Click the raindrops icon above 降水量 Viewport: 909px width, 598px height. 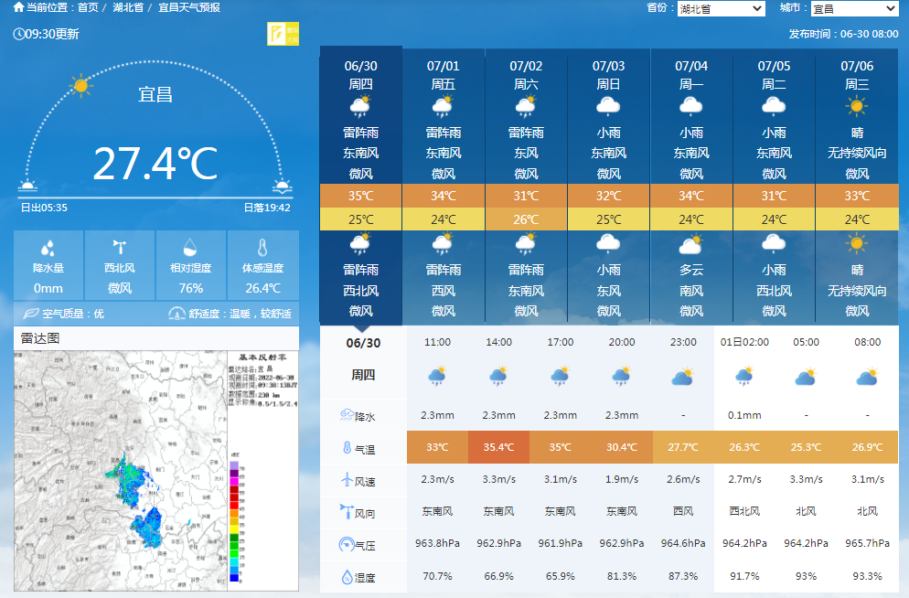48,248
